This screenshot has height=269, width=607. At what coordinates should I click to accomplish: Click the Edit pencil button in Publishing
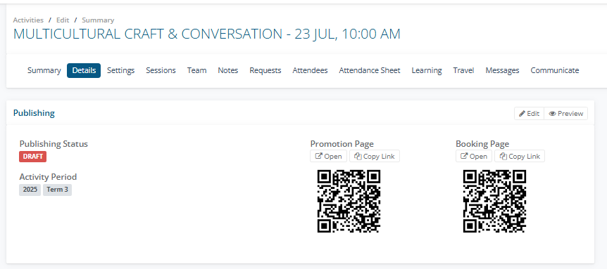(x=530, y=114)
